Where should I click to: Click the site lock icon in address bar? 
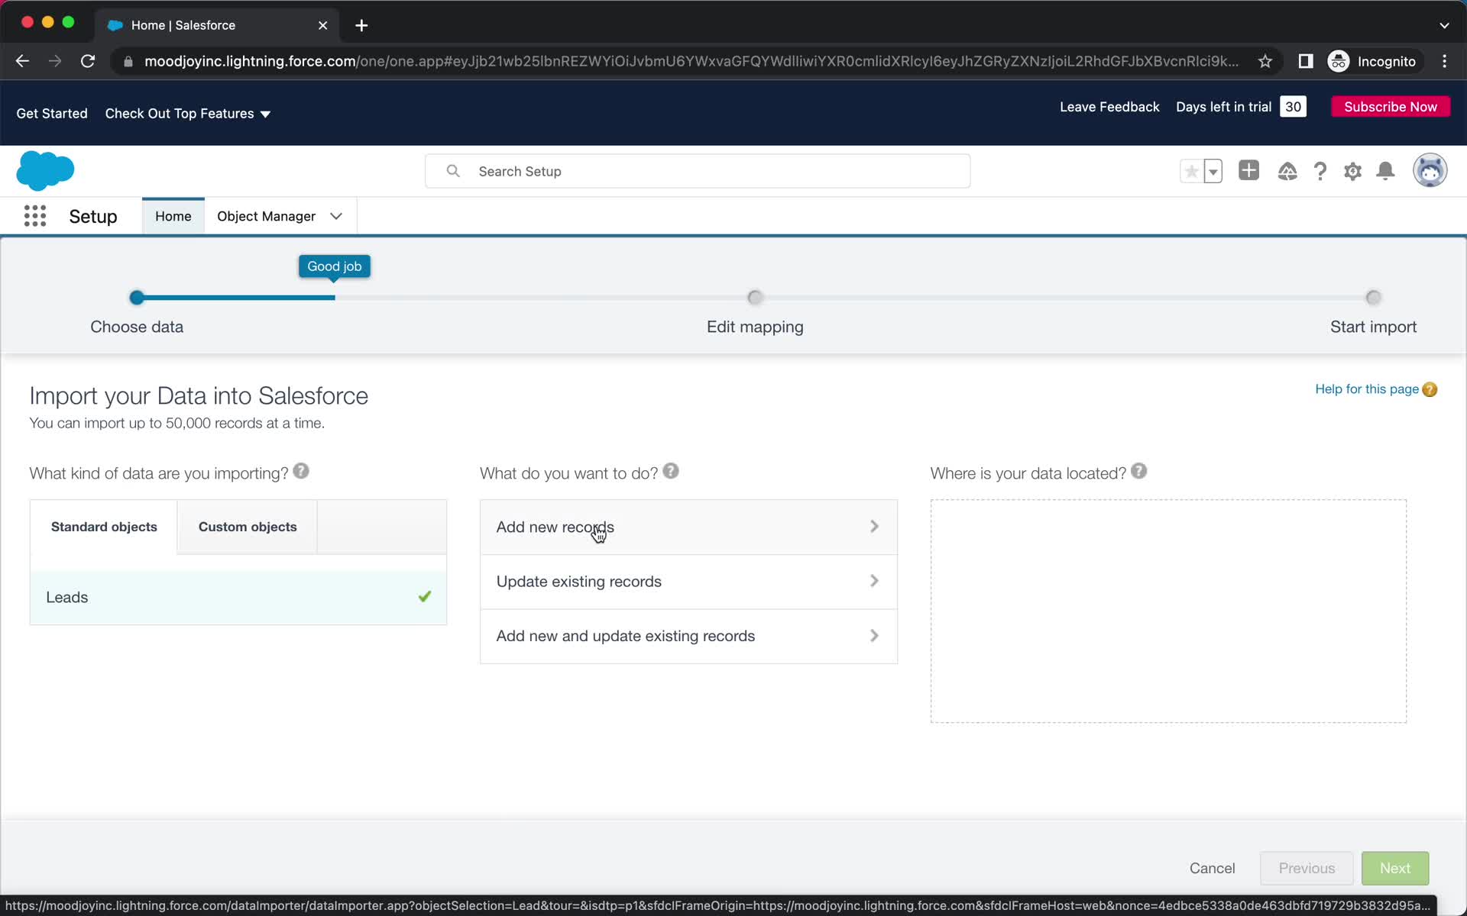tap(128, 61)
